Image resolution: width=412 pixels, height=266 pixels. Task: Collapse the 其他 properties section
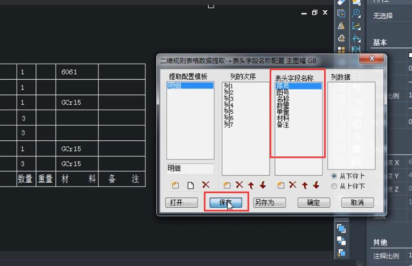[380, 242]
